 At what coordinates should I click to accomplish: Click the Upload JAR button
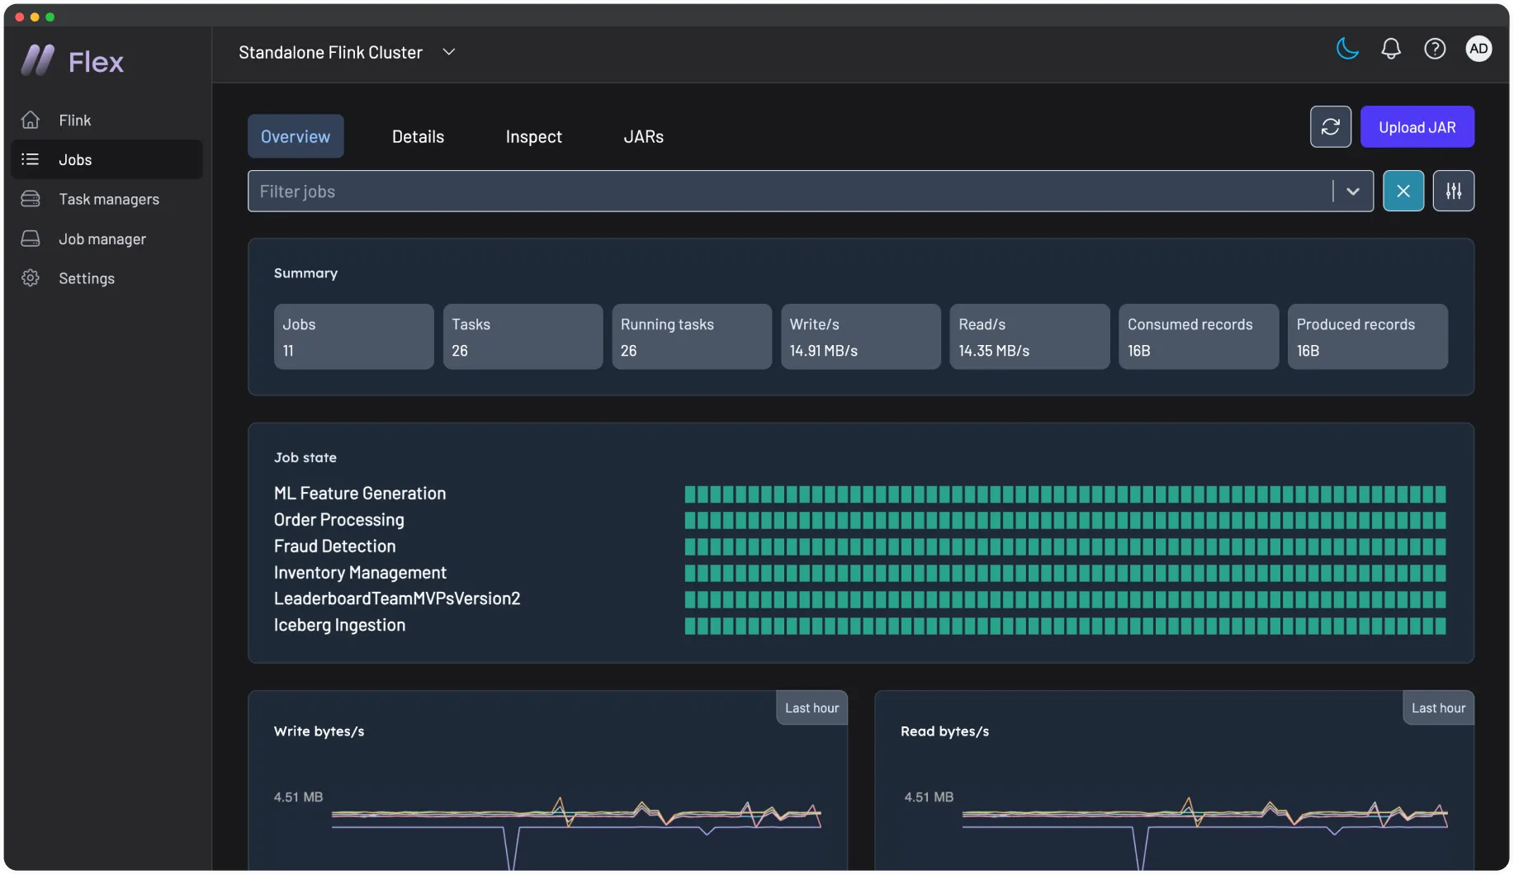(1417, 127)
